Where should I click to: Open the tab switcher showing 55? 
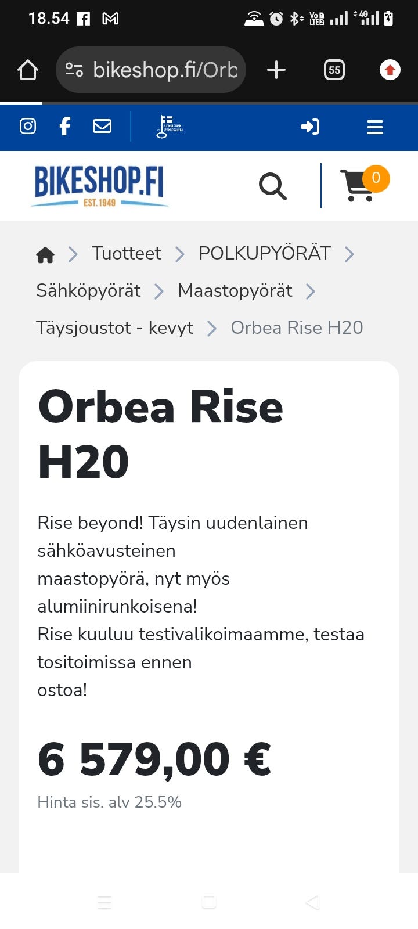(x=334, y=70)
